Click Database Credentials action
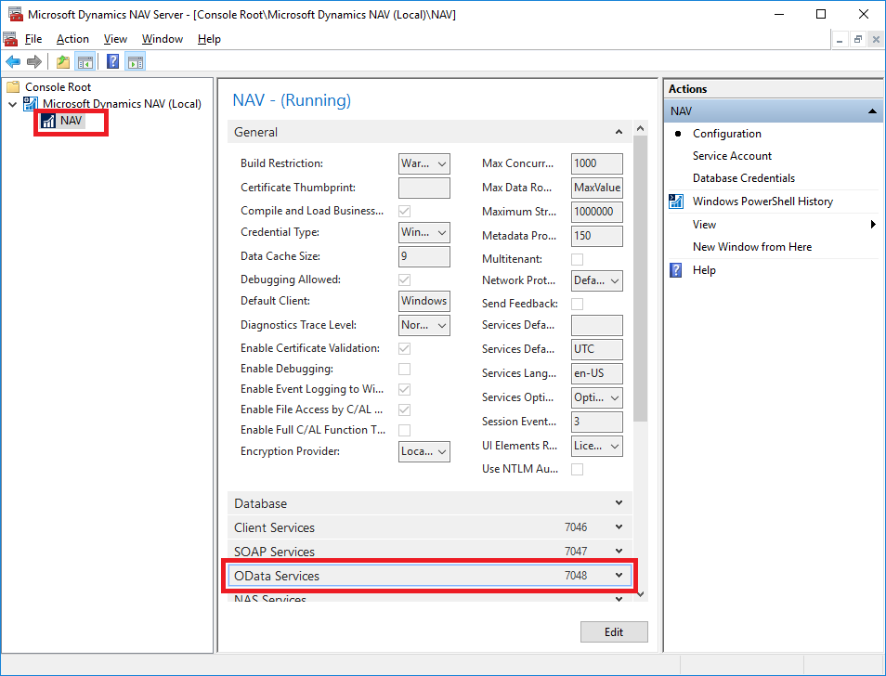This screenshot has width=886, height=676. pyautogui.click(x=744, y=178)
